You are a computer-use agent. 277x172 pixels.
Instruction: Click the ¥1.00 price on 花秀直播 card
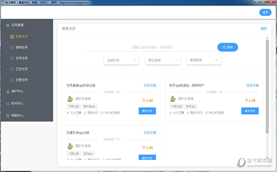tap(148, 101)
